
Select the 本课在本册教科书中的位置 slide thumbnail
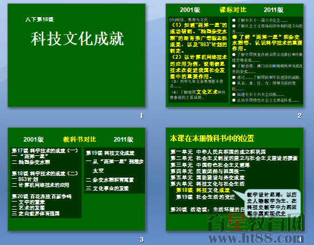click(x=235, y=179)
